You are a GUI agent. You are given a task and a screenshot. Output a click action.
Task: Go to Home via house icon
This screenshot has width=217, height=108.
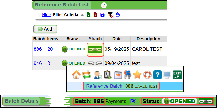point(76,75)
